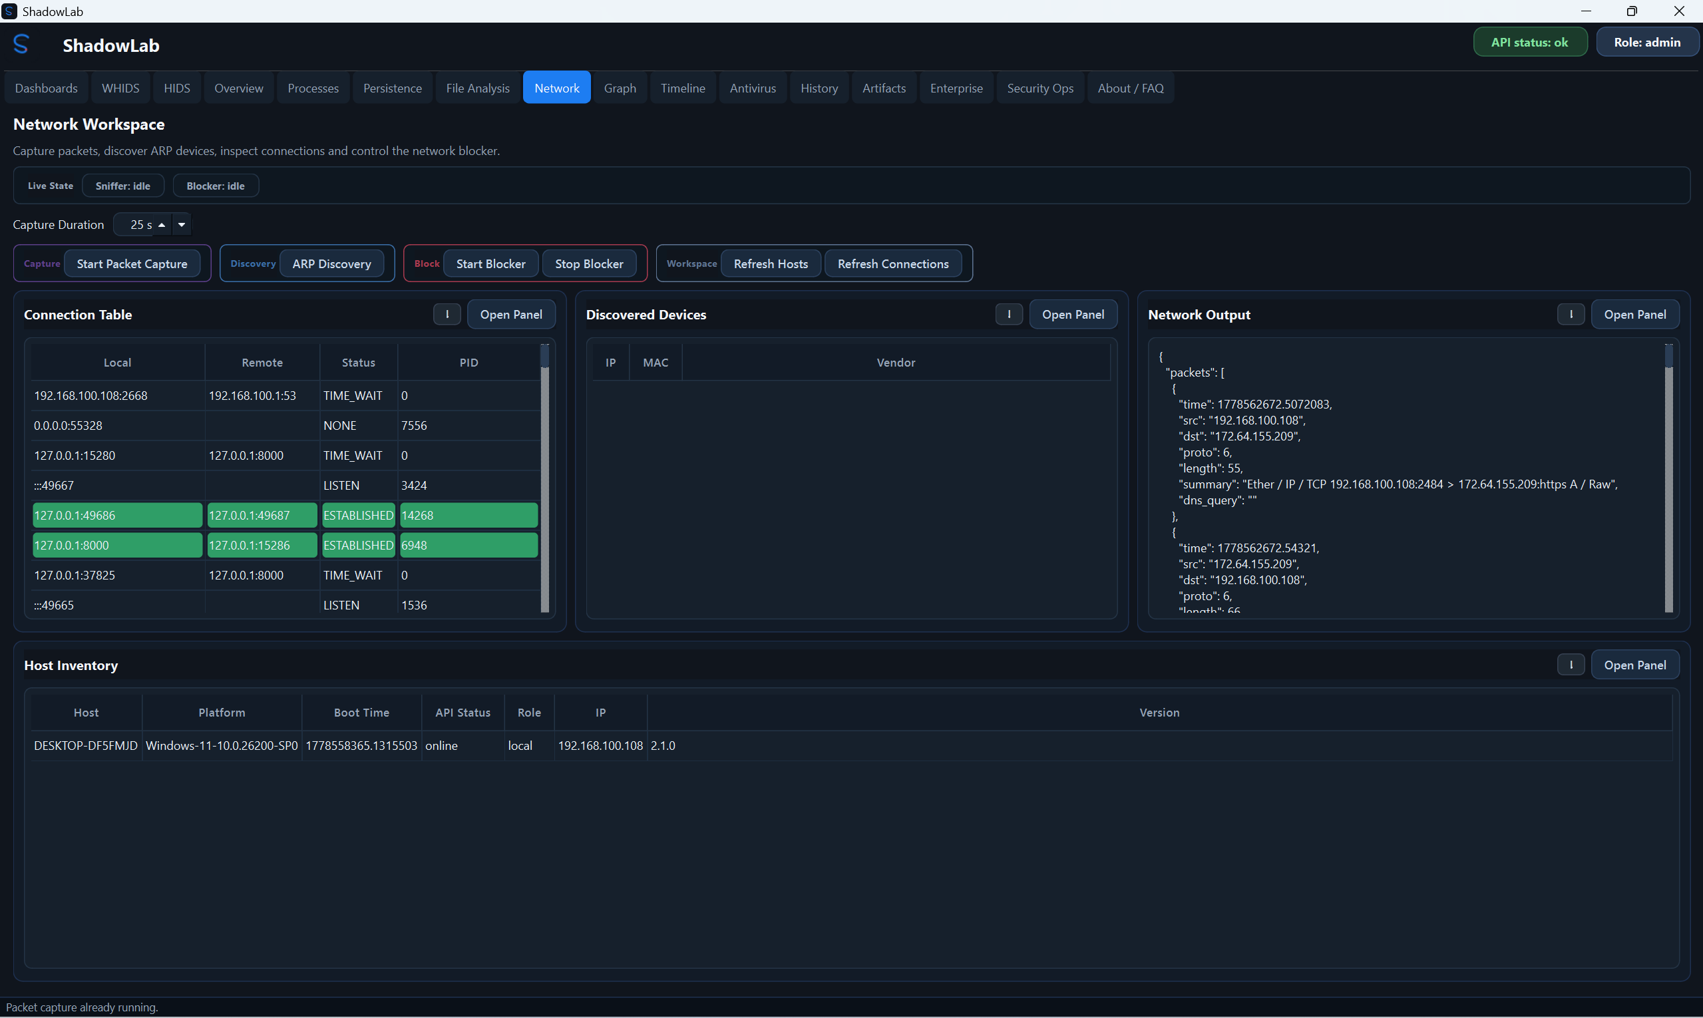Click the 192.168.100.108 IP cell in Host Inventory

600,746
